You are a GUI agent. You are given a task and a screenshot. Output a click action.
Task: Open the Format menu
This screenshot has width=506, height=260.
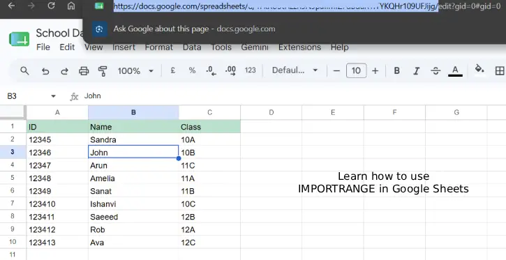pyautogui.click(x=158, y=47)
